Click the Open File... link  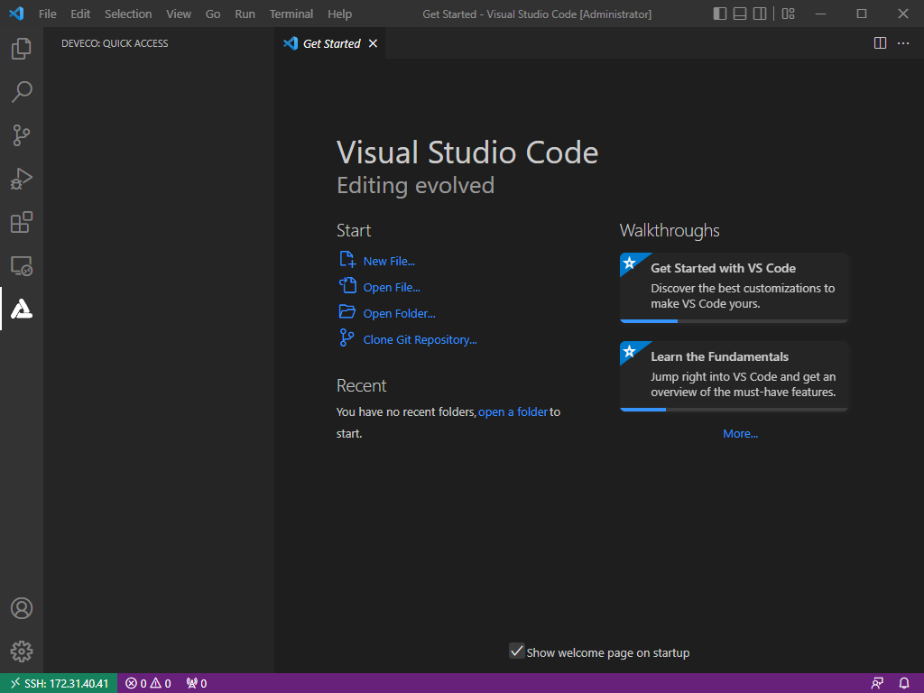(392, 288)
